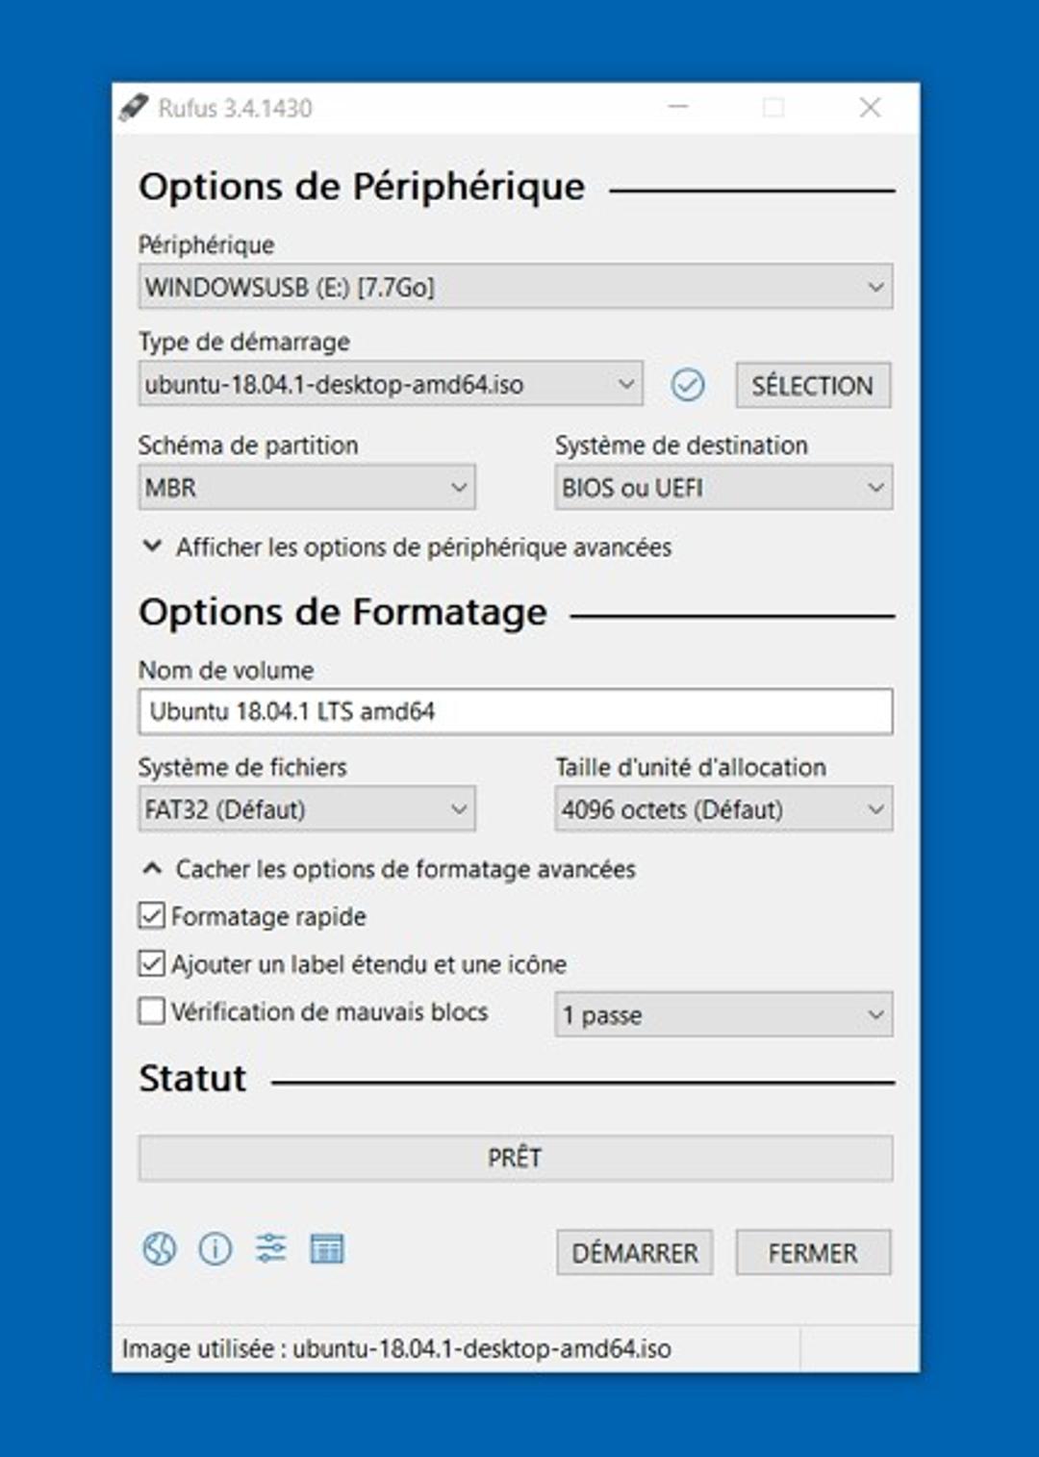Viewport: 1039px width, 1457px height.
Task: Minimize the Rufus window
Action: click(x=678, y=108)
